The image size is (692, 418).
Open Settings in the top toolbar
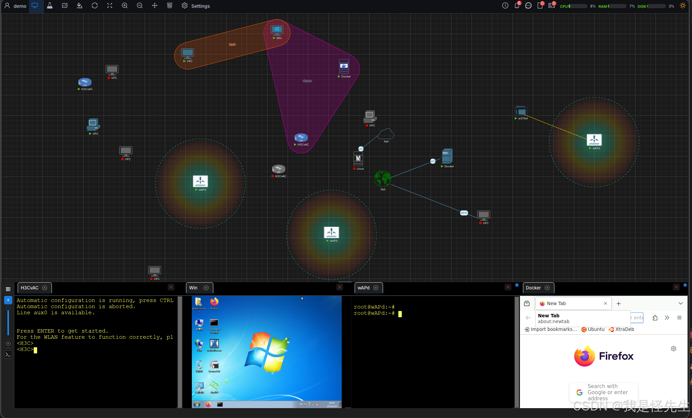[196, 6]
